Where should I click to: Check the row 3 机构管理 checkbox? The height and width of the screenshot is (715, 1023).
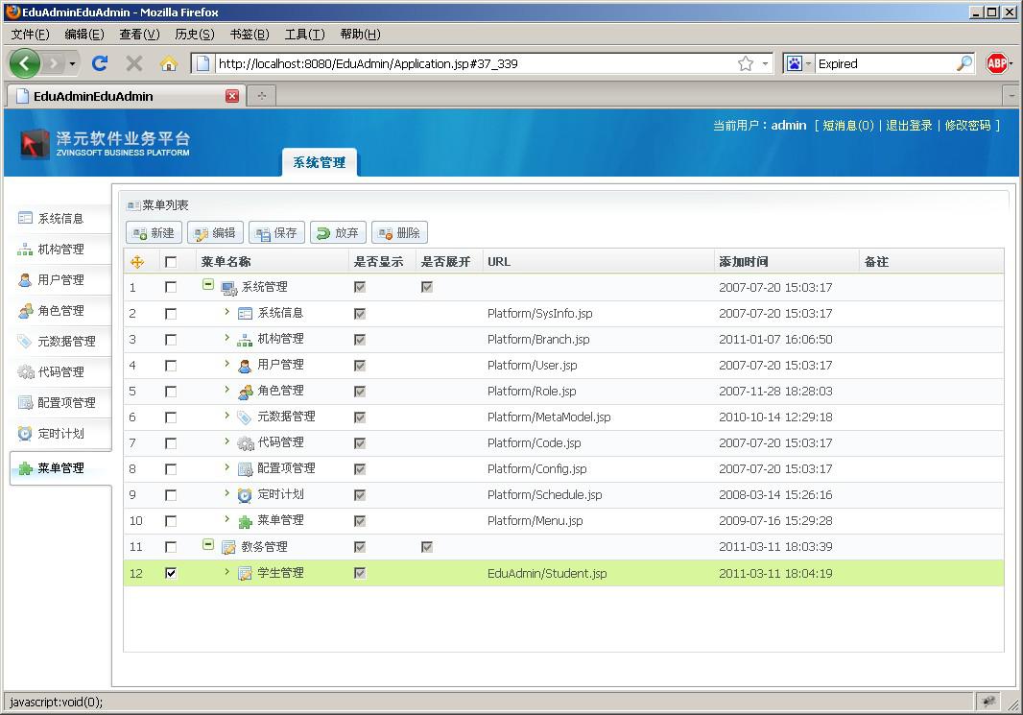[171, 340]
